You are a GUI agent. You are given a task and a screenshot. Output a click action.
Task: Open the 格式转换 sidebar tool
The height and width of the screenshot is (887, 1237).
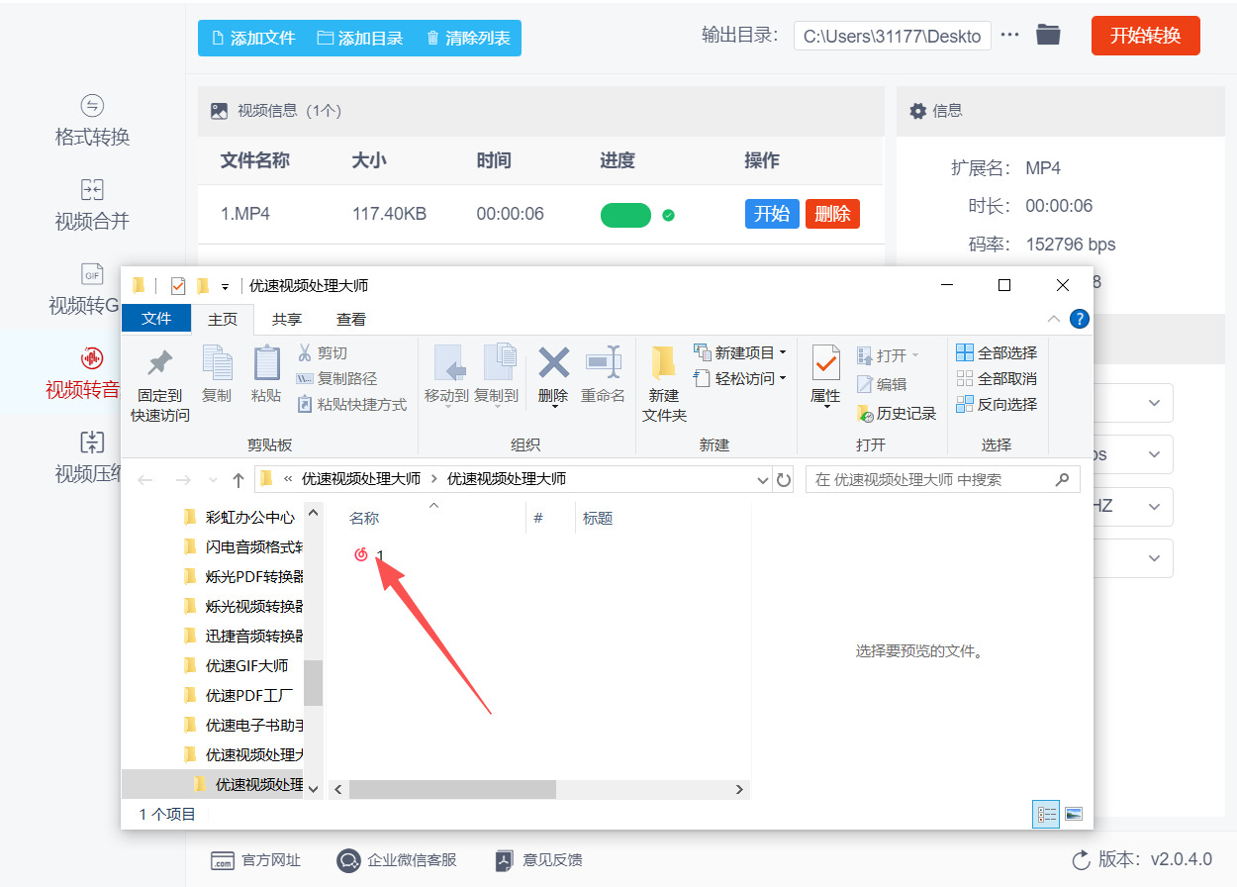tap(92, 122)
